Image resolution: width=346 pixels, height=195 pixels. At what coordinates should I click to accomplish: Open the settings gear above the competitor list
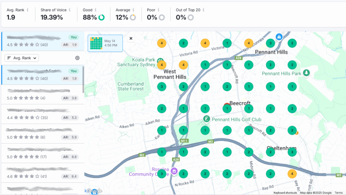(x=77, y=58)
